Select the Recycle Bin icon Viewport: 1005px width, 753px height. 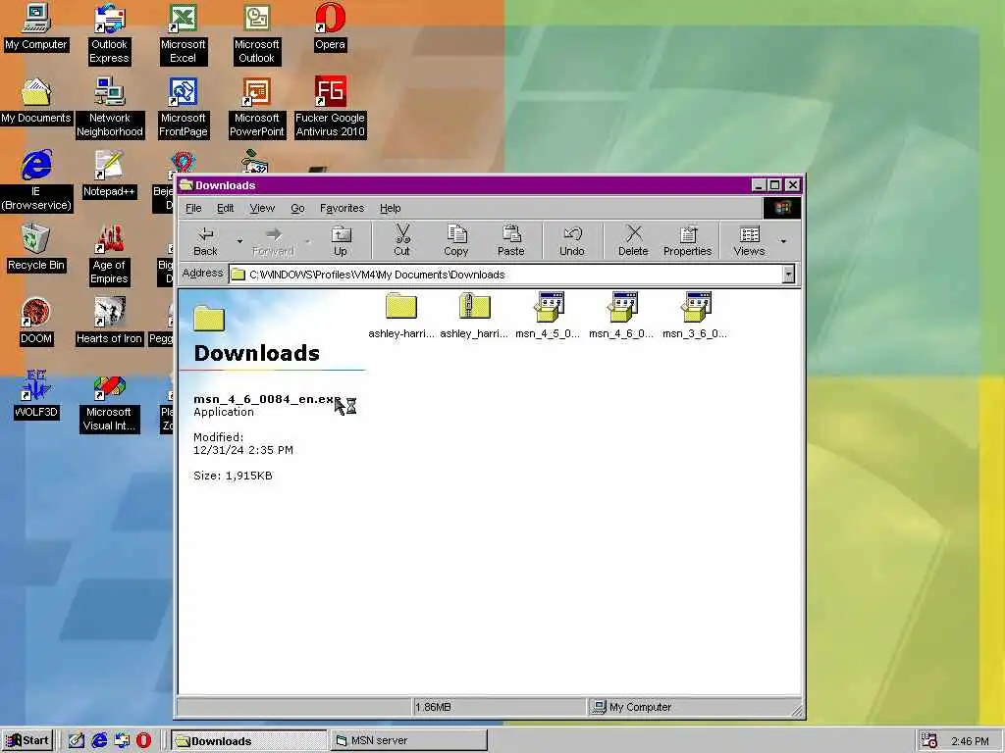tap(36, 248)
